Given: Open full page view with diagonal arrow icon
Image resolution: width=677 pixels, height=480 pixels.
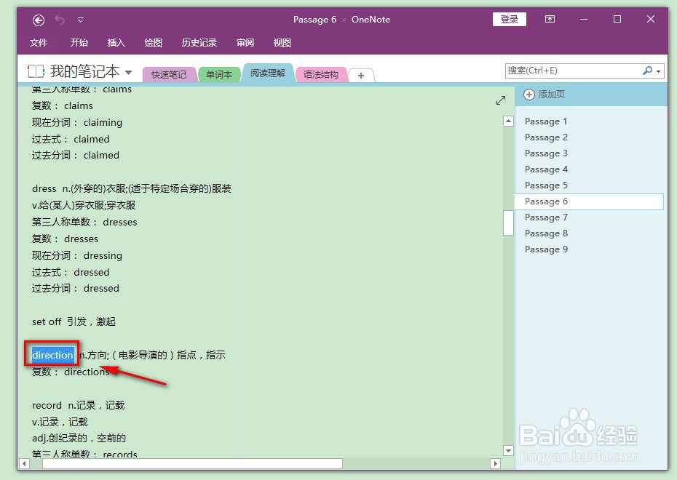Looking at the screenshot, I should [501, 101].
